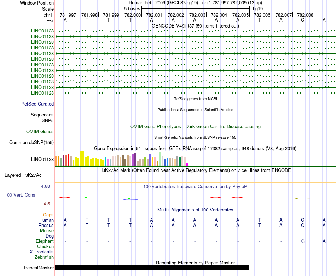Select position label 782,007
Screen dimensions: 336x276
click(284, 15)
